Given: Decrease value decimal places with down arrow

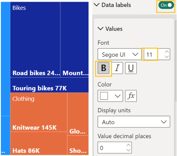Looking at the screenshot, I should pyautogui.click(x=128, y=150).
